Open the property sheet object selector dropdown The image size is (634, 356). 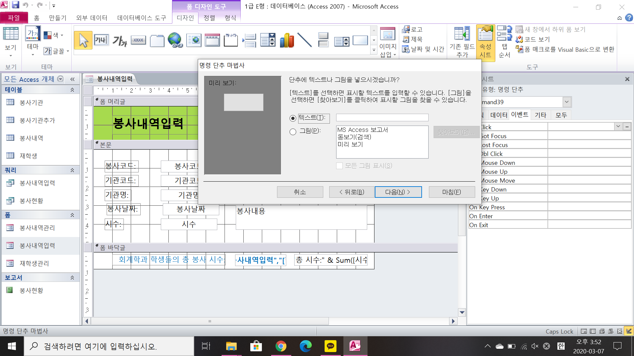[x=567, y=102]
